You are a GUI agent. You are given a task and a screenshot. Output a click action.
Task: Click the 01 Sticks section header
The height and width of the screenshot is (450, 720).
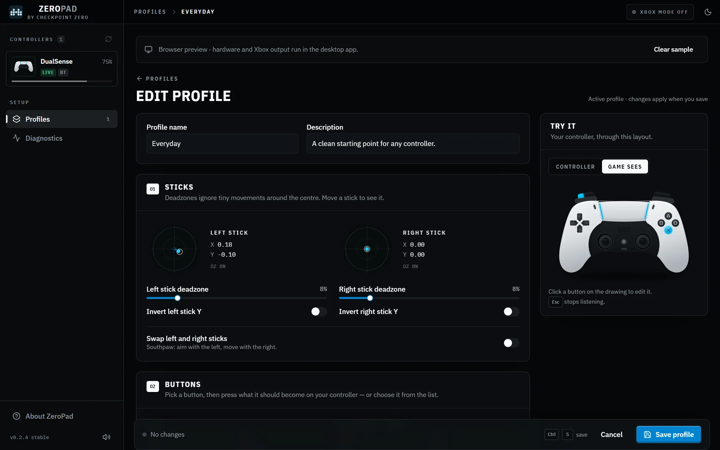click(x=333, y=192)
